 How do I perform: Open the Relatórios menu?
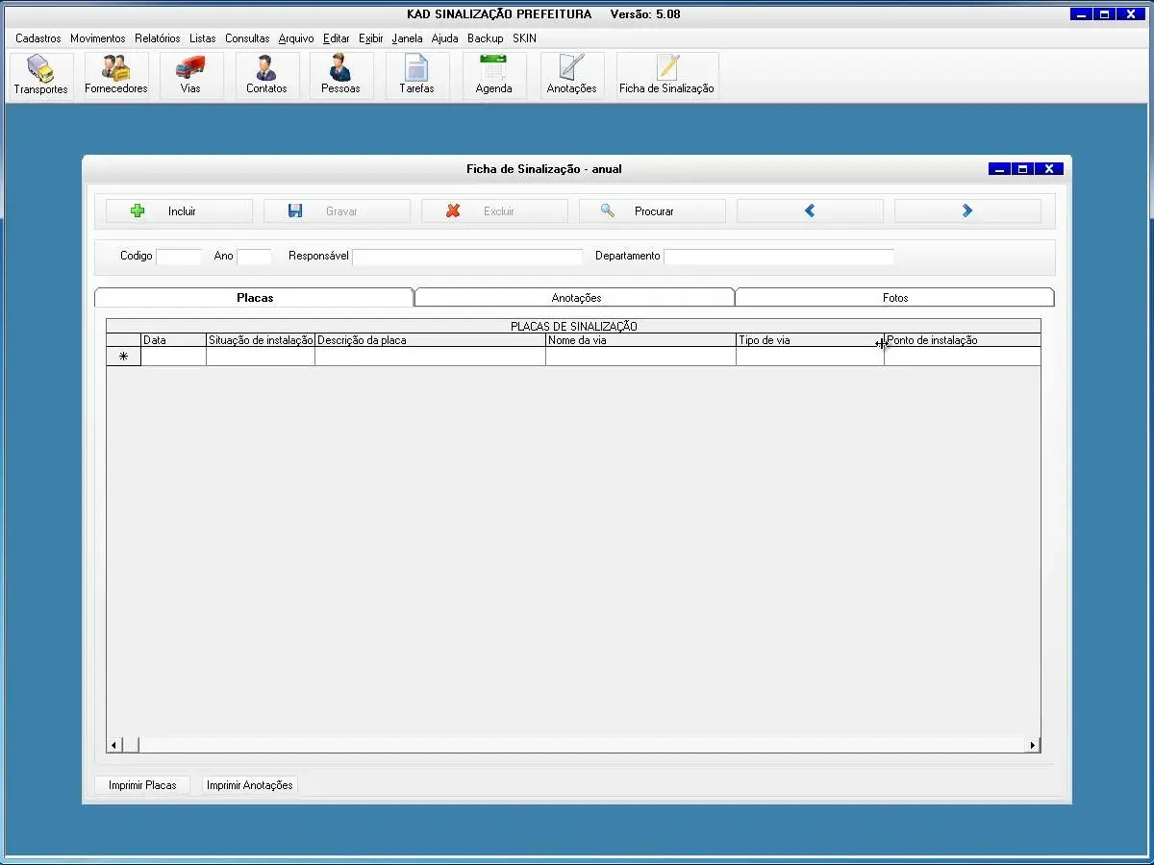158,38
